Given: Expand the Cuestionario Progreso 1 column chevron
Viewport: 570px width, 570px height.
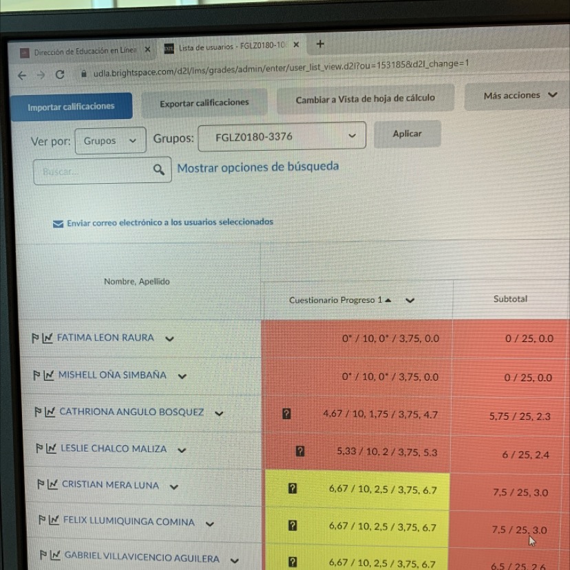Looking at the screenshot, I should click(x=410, y=300).
